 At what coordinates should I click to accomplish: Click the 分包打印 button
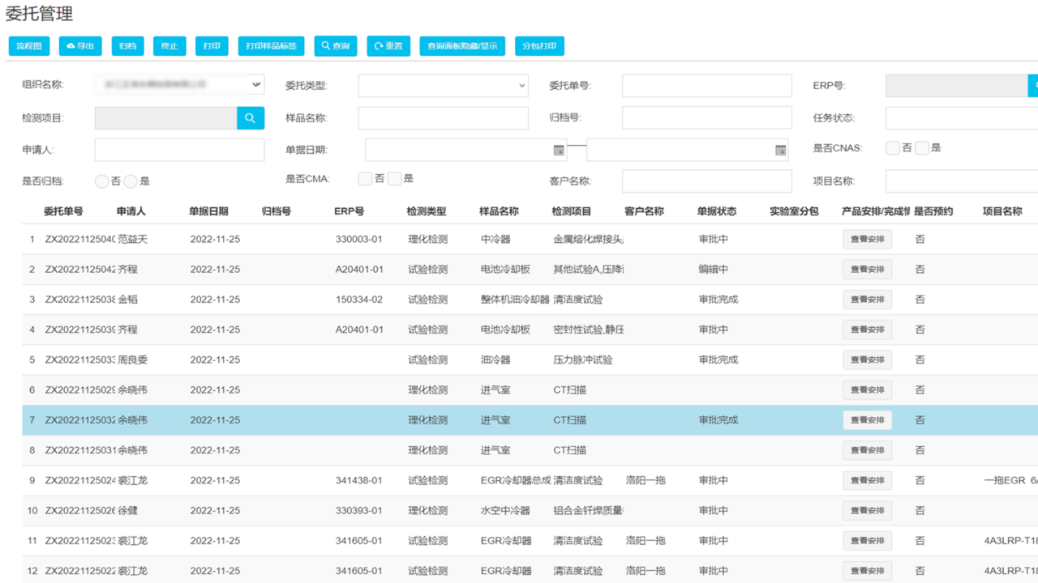point(539,46)
